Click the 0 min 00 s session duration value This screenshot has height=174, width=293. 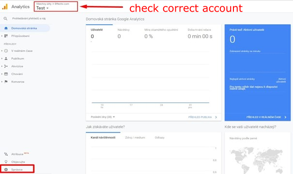200,36
